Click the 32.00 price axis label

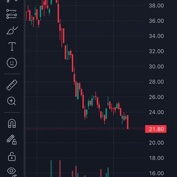point(156,51)
